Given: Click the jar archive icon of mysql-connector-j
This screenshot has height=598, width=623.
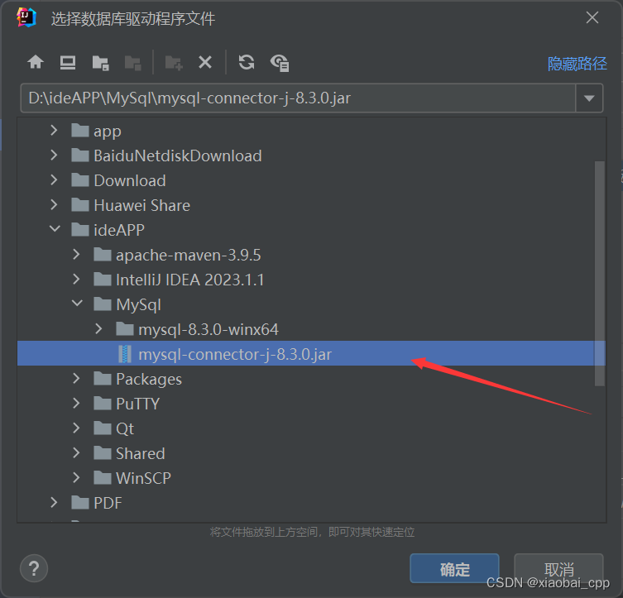Looking at the screenshot, I should pyautogui.click(x=125, y=354).
